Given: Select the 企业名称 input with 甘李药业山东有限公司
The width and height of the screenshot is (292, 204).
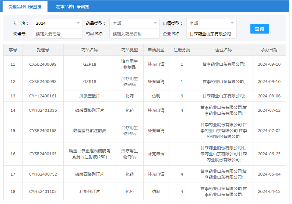Looking at the screenshot, I should pos(211,34).
